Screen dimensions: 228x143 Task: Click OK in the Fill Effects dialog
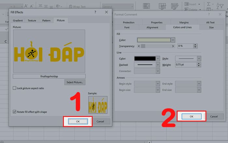point(78,121)
